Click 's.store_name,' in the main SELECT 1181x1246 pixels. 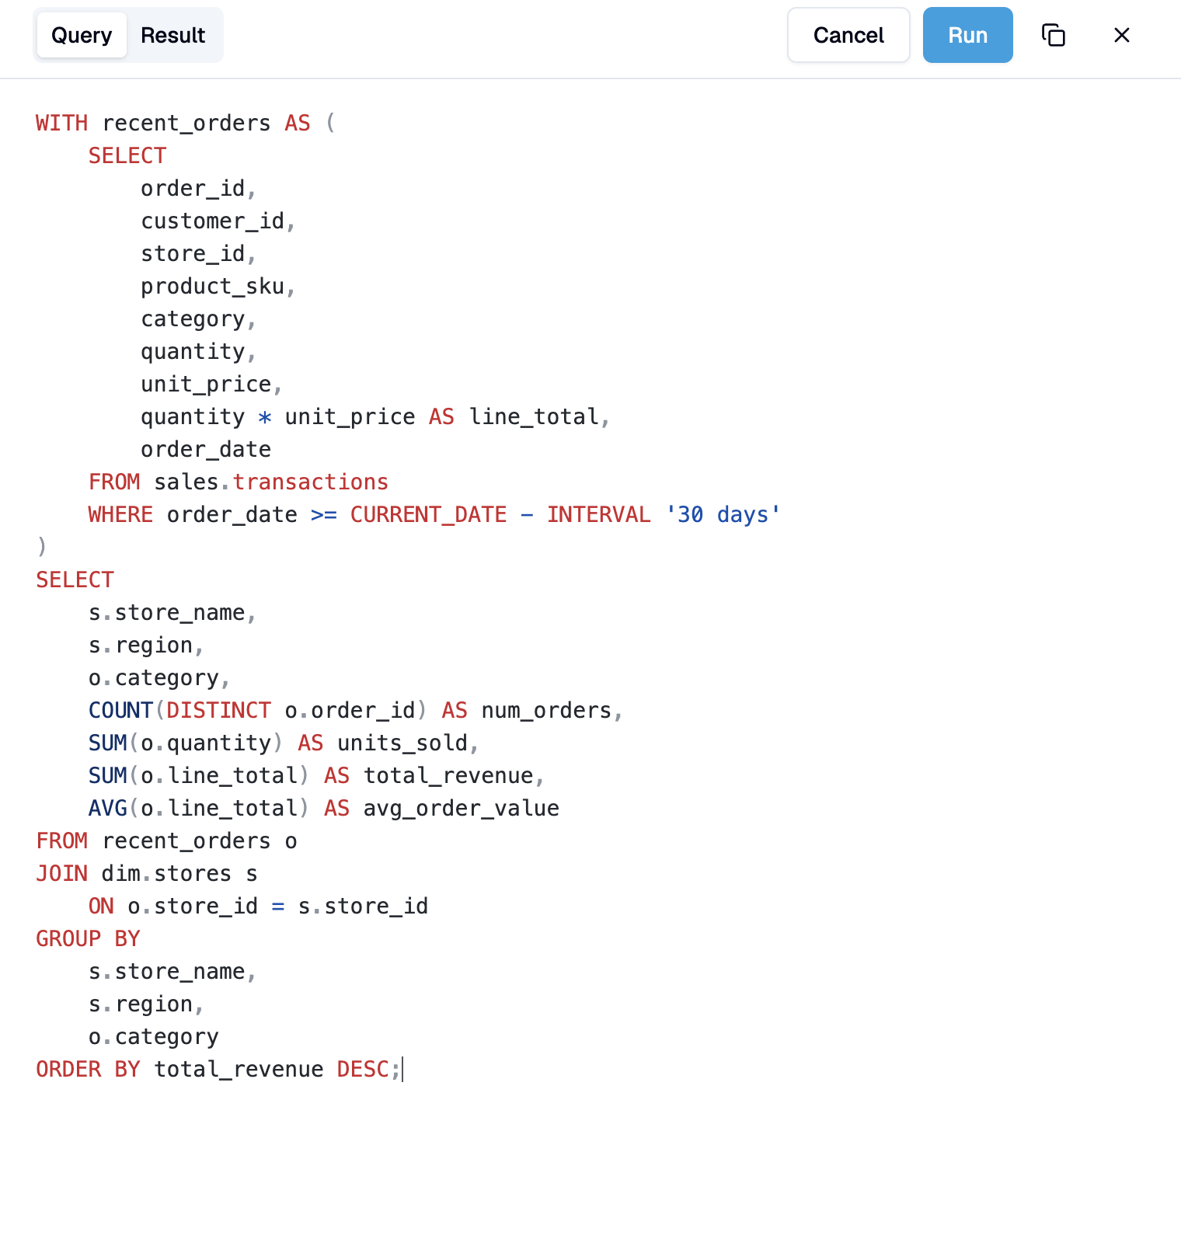tap(172, 613)
